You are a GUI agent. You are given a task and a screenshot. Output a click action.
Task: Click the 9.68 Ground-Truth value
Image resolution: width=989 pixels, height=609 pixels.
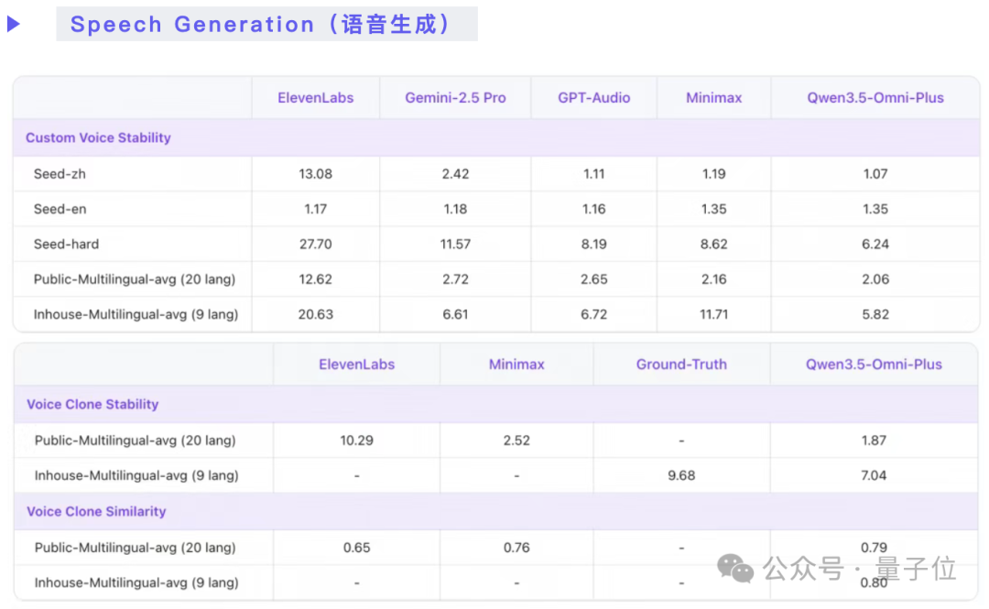click(x=681, y=475)
